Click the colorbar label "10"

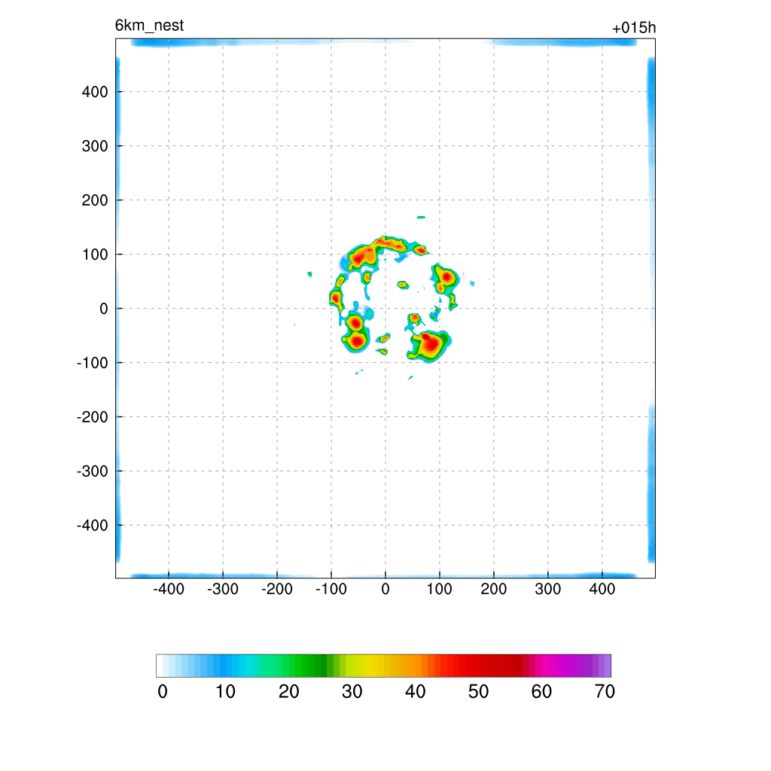pyautogui.click(x=225, y=692)
